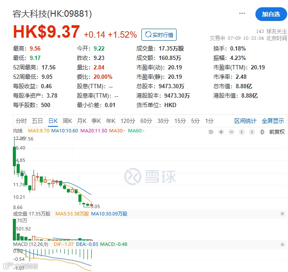
Task: Open the 30分 chart view
Action: pos(163,121)
